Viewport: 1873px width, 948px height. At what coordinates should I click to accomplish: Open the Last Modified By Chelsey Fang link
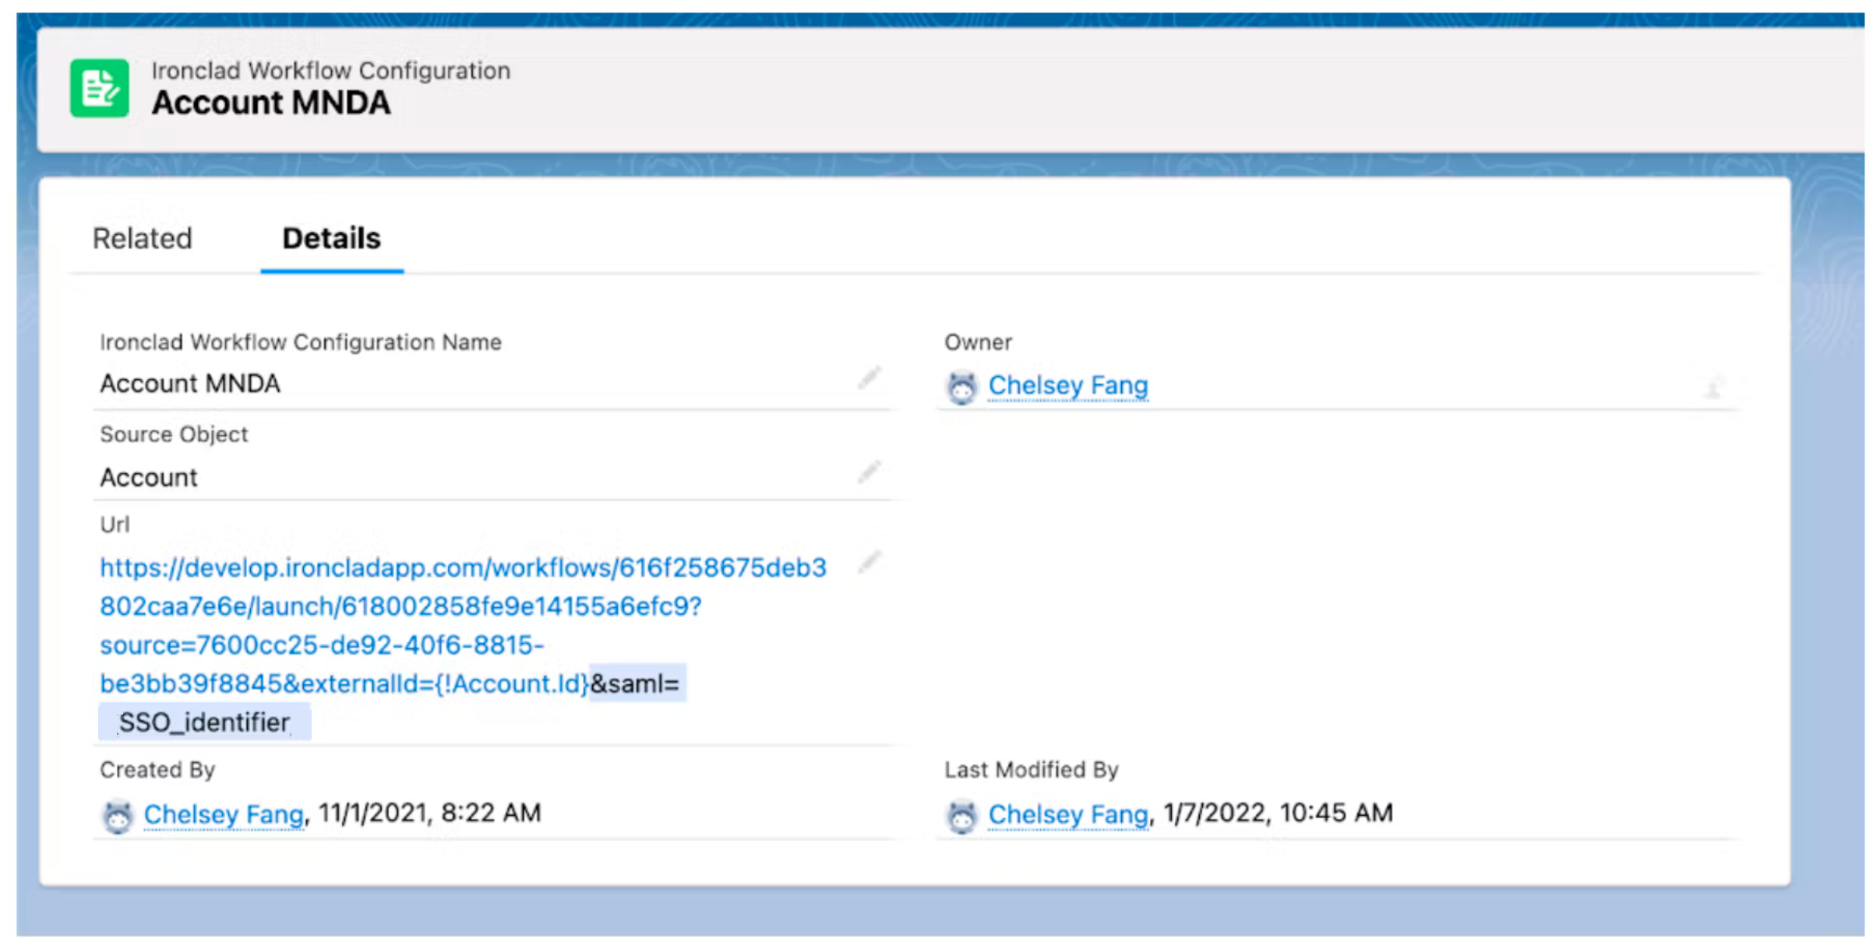tap(1067, 814)
